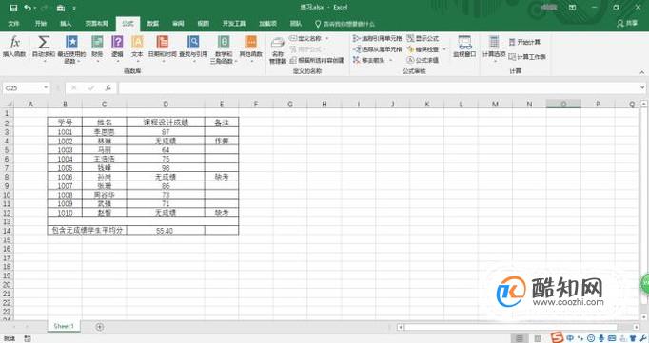Image resolution: width=649 pixels, height=343 pixels.
Task: Expand the Name Box dropdown arrow
Action: pos(46,87)
